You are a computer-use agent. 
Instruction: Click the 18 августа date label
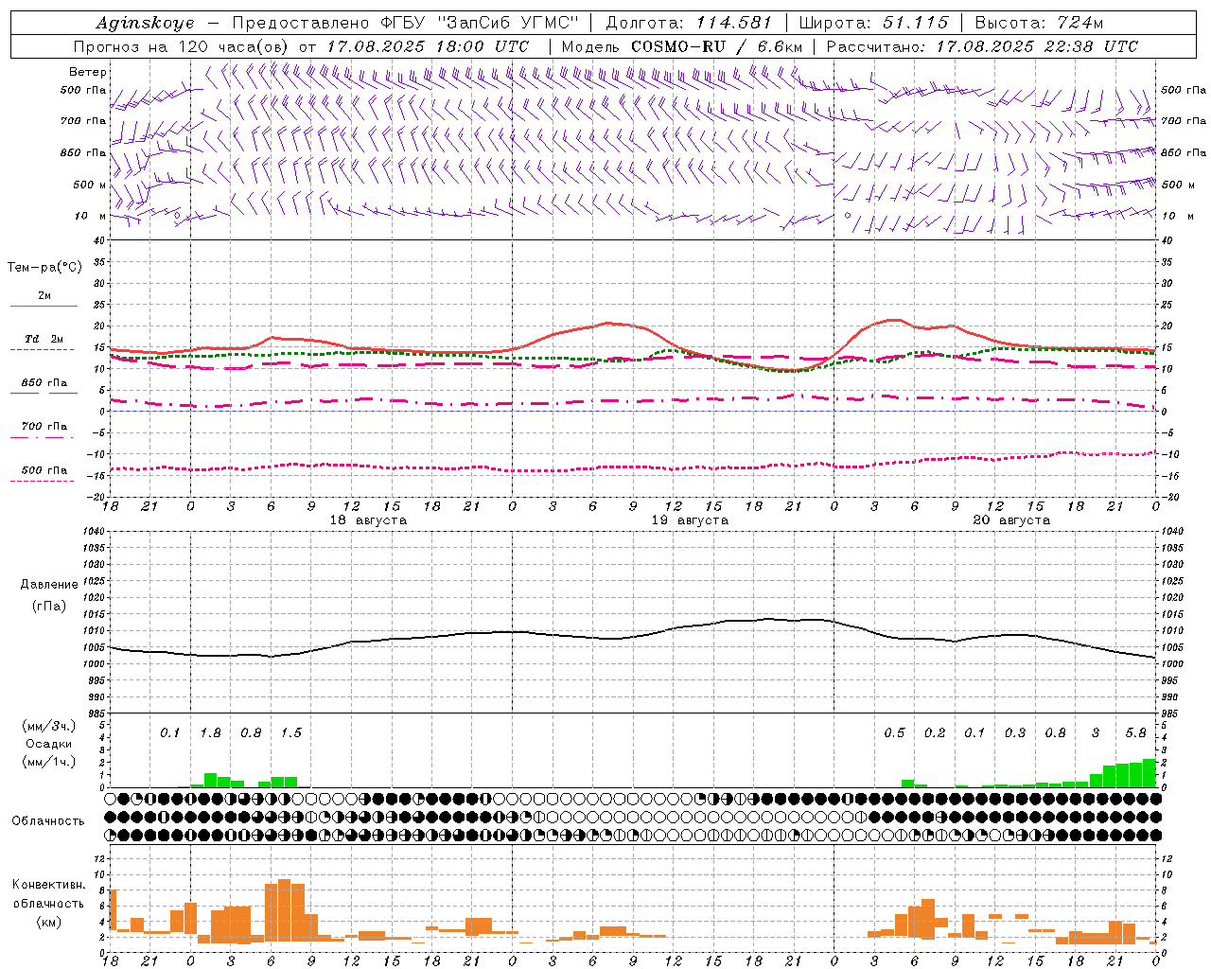tap(368, 520)
